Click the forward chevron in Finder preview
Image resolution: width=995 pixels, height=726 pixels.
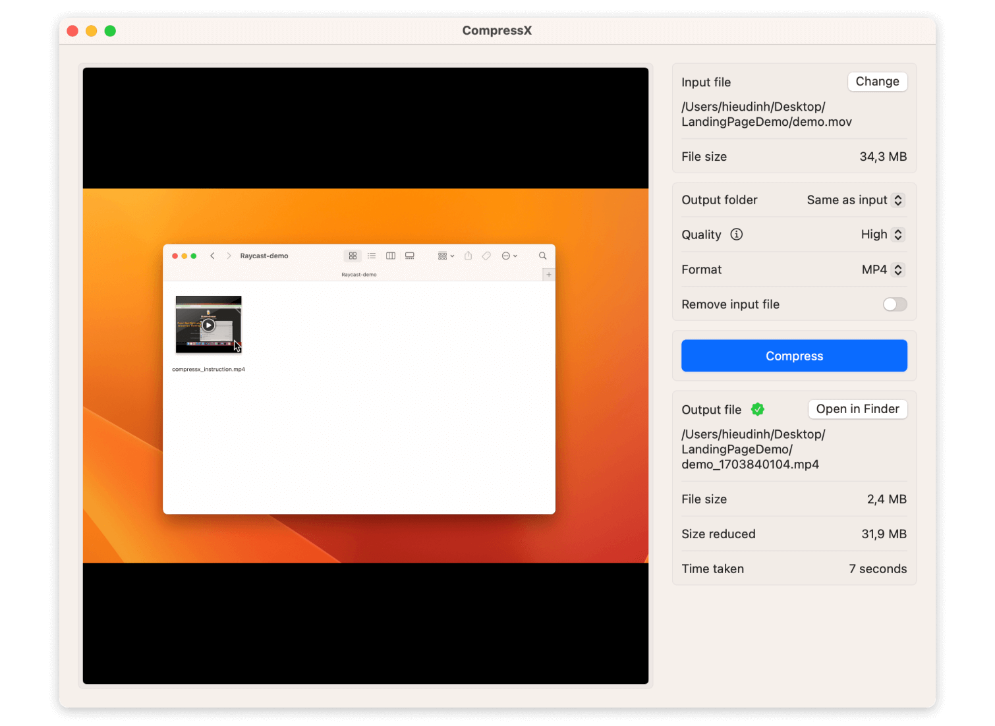click(229, 256)
